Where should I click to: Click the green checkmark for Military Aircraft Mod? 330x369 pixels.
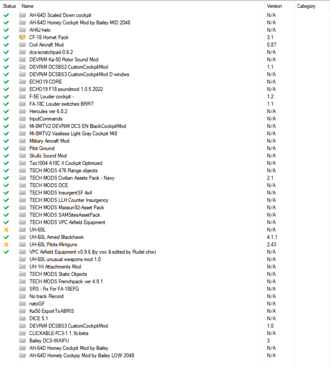pyautogui.click(x=6, y=141)
